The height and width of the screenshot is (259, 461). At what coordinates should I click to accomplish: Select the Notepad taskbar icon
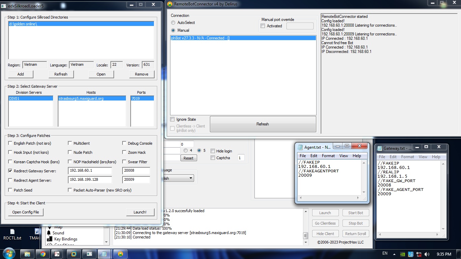(x=104, y=254)
